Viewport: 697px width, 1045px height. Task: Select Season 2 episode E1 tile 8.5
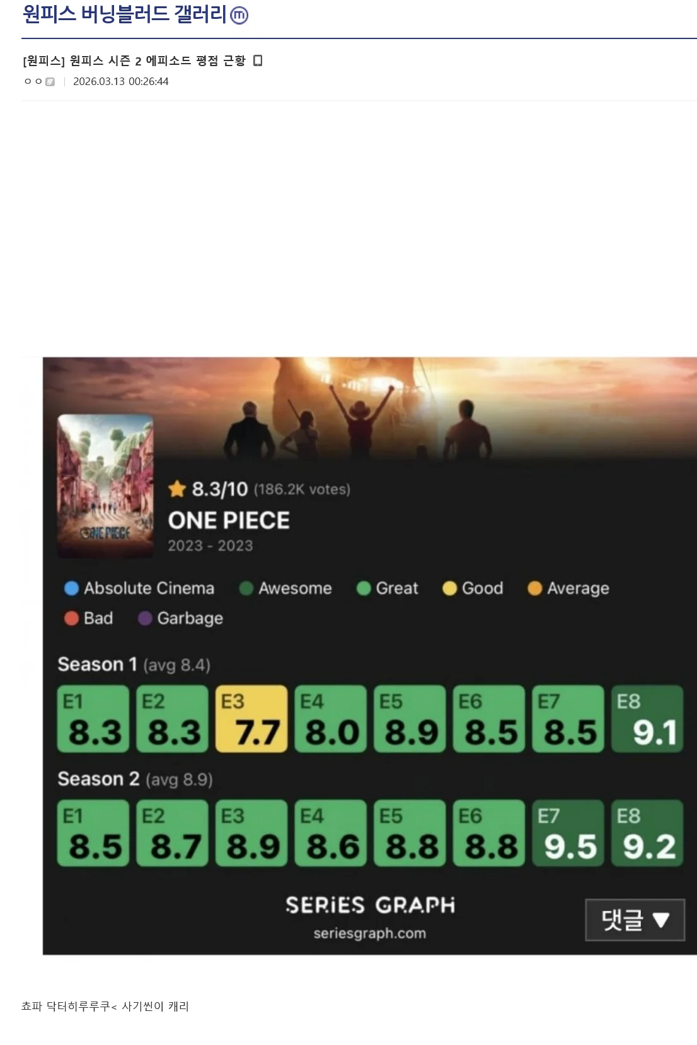tap(93, 833)
